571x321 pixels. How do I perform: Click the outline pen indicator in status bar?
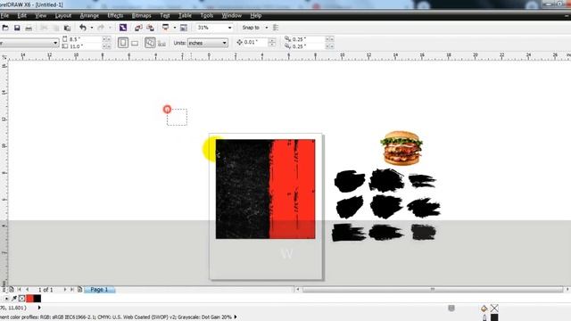click(x=484, y=317)
